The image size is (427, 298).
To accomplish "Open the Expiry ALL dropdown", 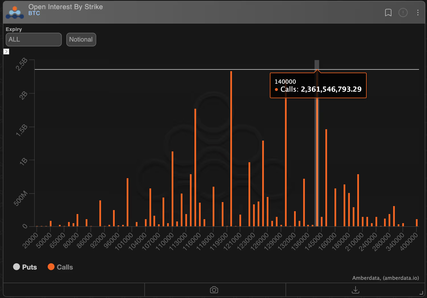I will tap(34, 40).
